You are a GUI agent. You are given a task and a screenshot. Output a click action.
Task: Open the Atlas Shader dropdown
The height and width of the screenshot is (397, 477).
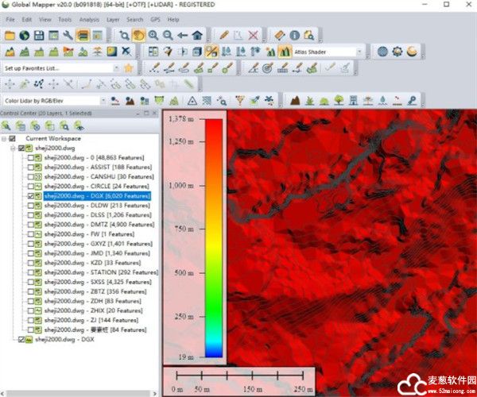pyautogui.click(x=360, y=52)
